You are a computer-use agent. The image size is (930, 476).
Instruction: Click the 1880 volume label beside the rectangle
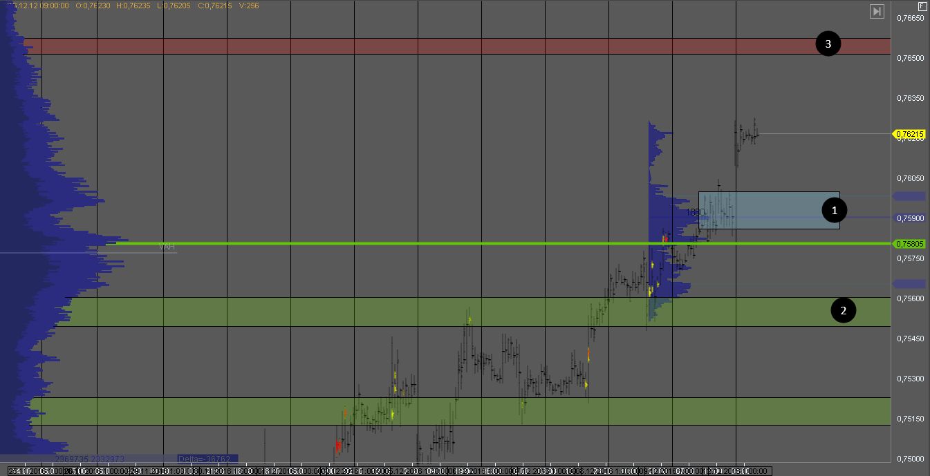[694, 212]
